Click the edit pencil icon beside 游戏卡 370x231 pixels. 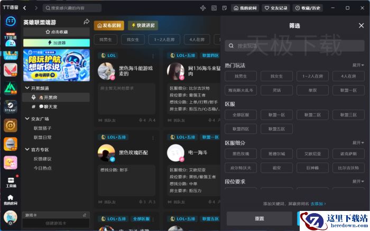click(x=85, y=215)
